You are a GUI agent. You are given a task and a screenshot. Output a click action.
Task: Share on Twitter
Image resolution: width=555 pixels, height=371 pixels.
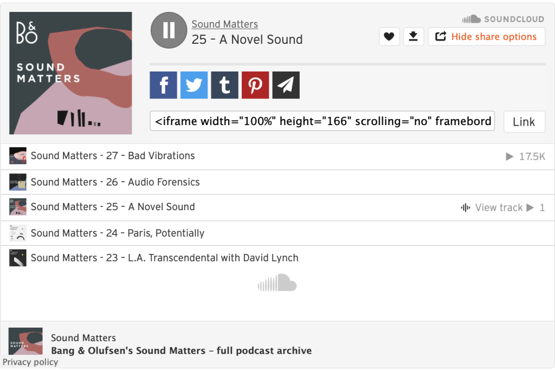coord(194,85)
